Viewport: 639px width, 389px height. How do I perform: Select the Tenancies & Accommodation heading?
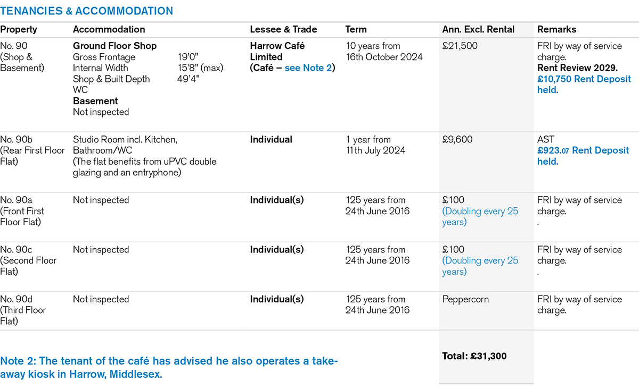click(x=86, y=11)
